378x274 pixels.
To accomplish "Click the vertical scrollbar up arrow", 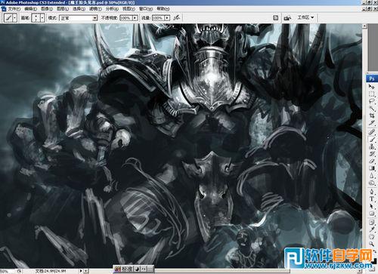I will coord(364,26).
